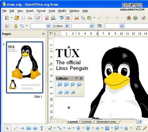Switch to the Dimension Lines tab
Image resolution: width=148 pixels, height=132 pixels.
coord(106,122)
